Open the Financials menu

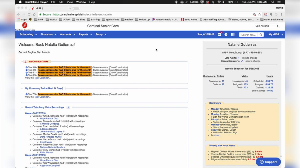48,34
